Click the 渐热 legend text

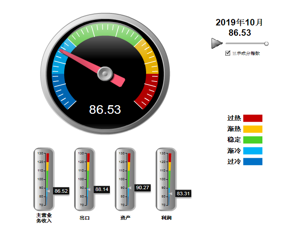234,129
